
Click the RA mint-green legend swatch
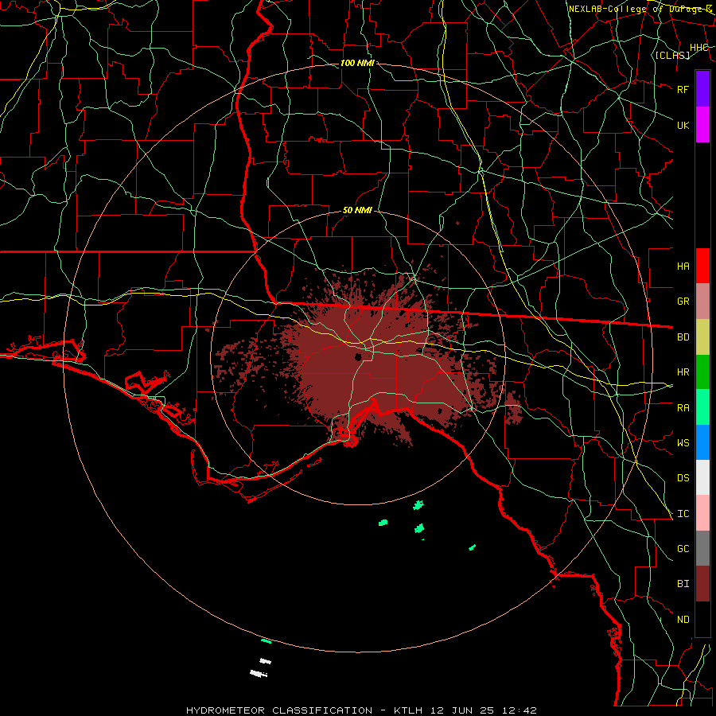pyautogui.click(x=702, y=407)
